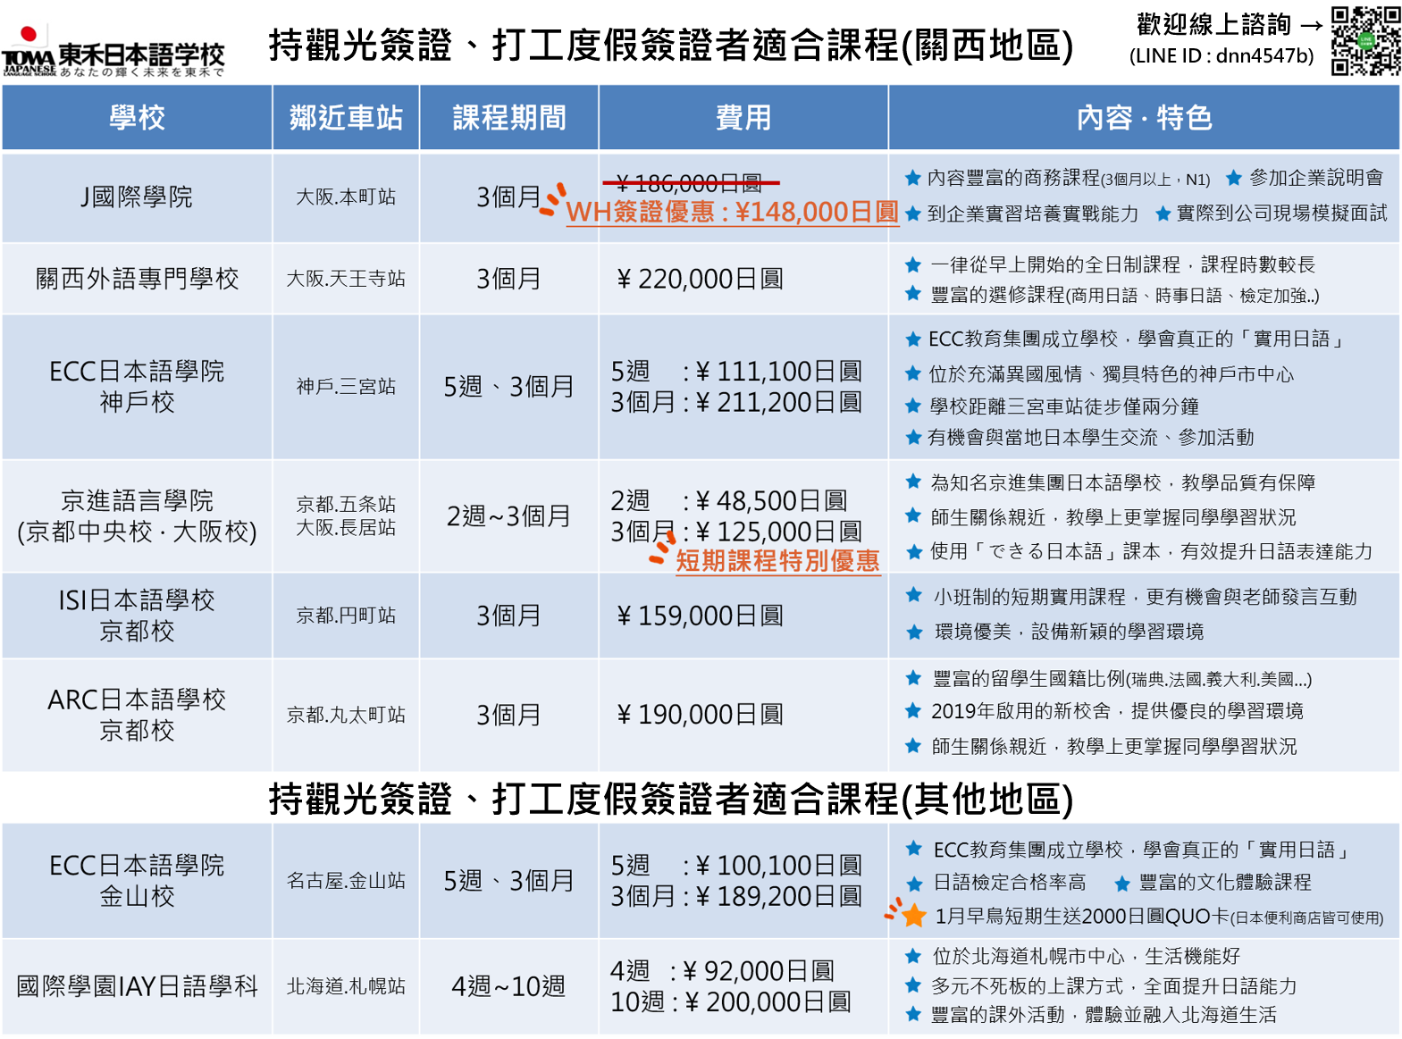Click the J國際學院 school name cell
Viewport: 1402px width, 1039px height.
[x=137, y=197]
